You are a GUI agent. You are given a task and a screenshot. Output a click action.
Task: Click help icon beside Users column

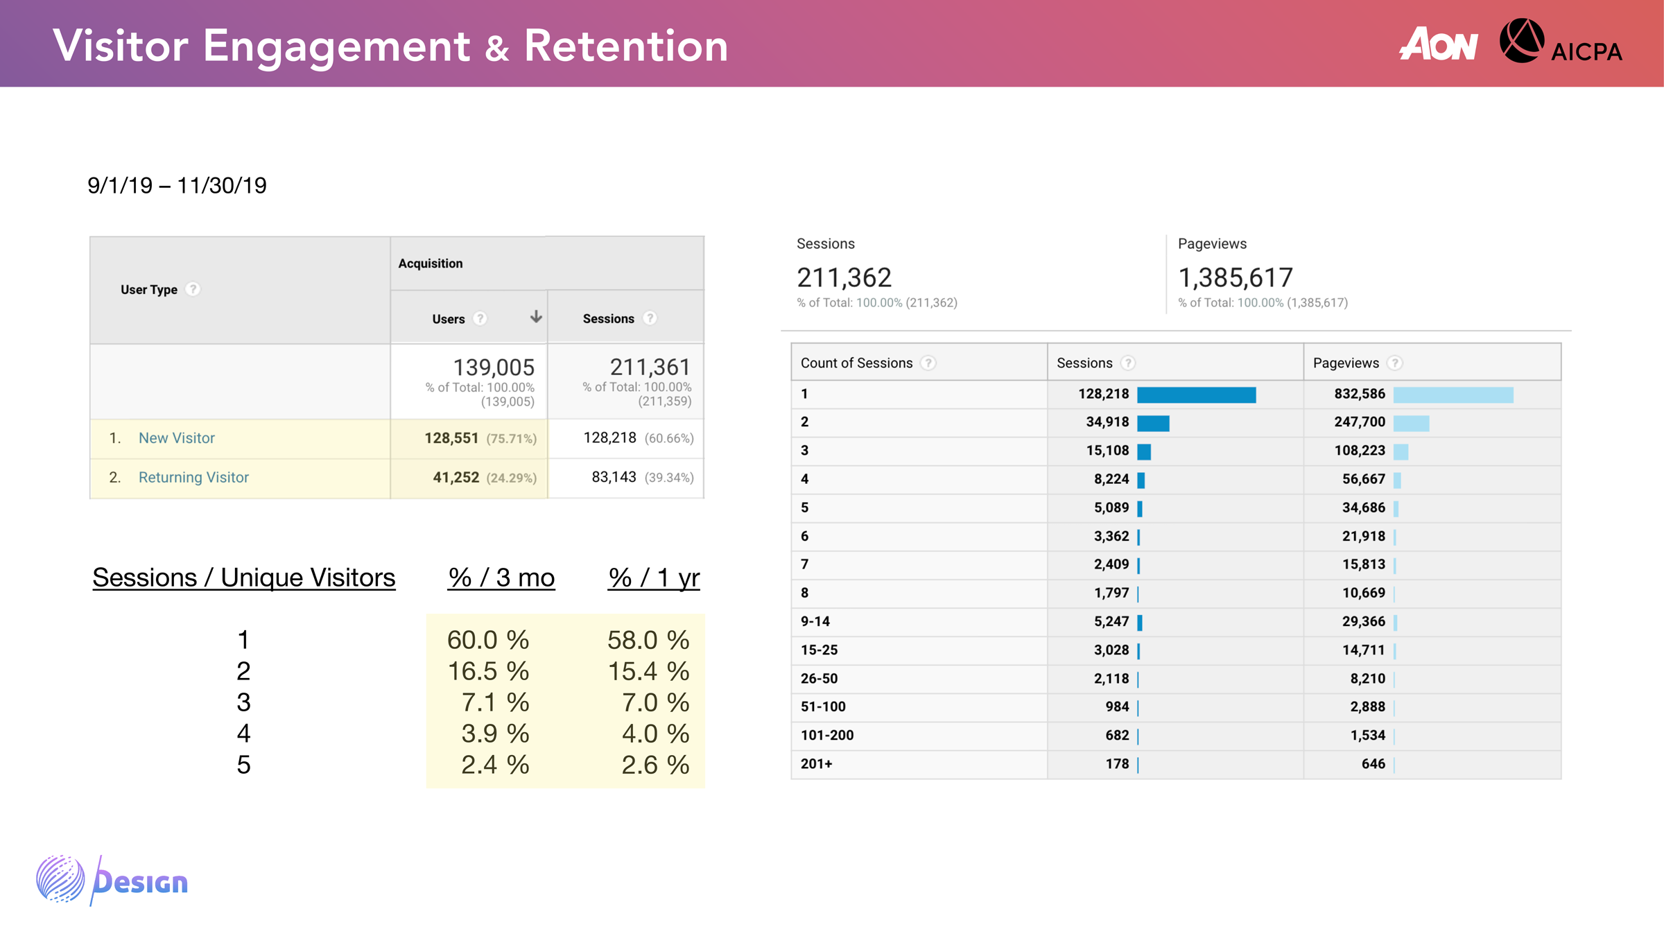[x=480, y=318]
